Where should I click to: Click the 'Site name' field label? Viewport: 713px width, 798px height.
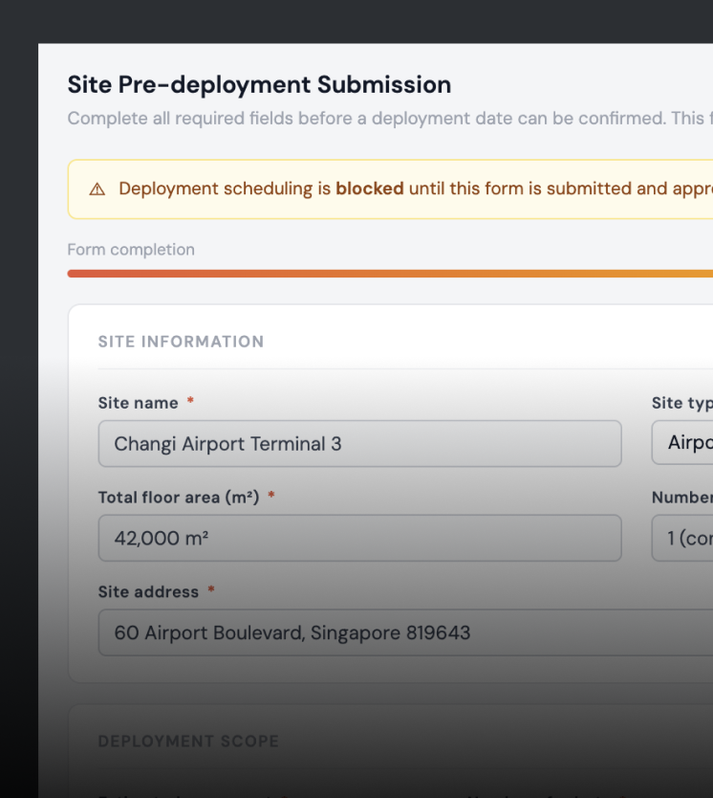tap(139, 403)
